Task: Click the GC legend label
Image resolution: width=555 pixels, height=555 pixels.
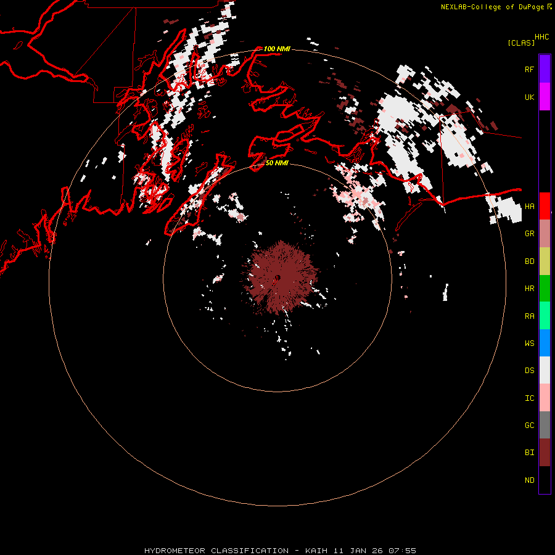Action: click(529, 425)
